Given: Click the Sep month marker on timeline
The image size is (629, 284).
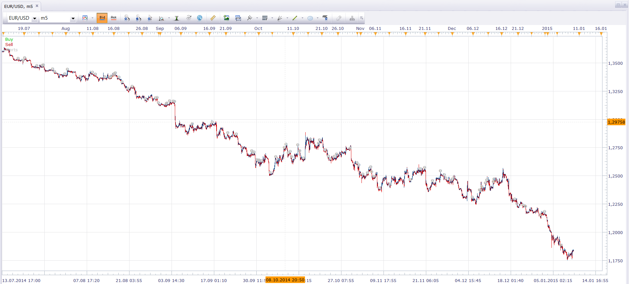Looking at the screenshot, I should [160, 28].
